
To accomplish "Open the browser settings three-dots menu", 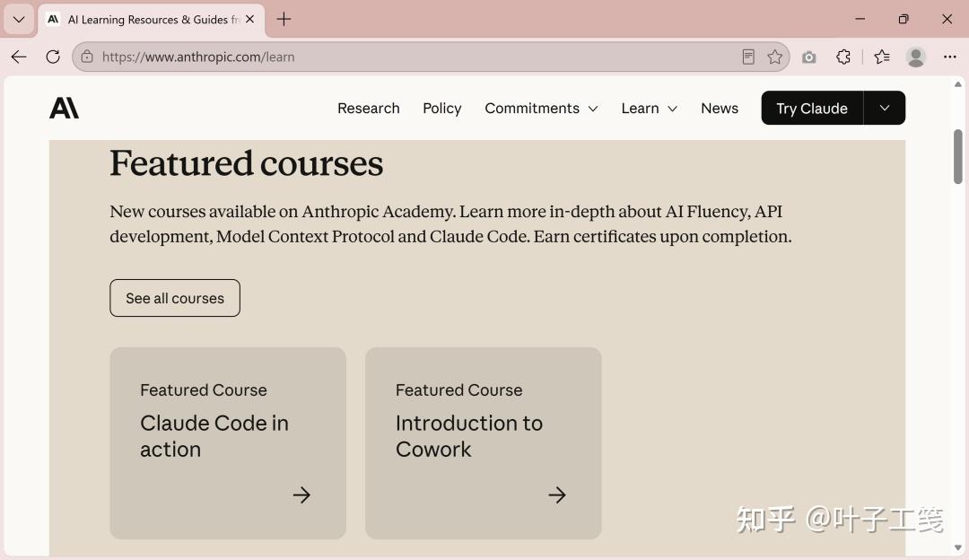I will [x=950, y=57].
